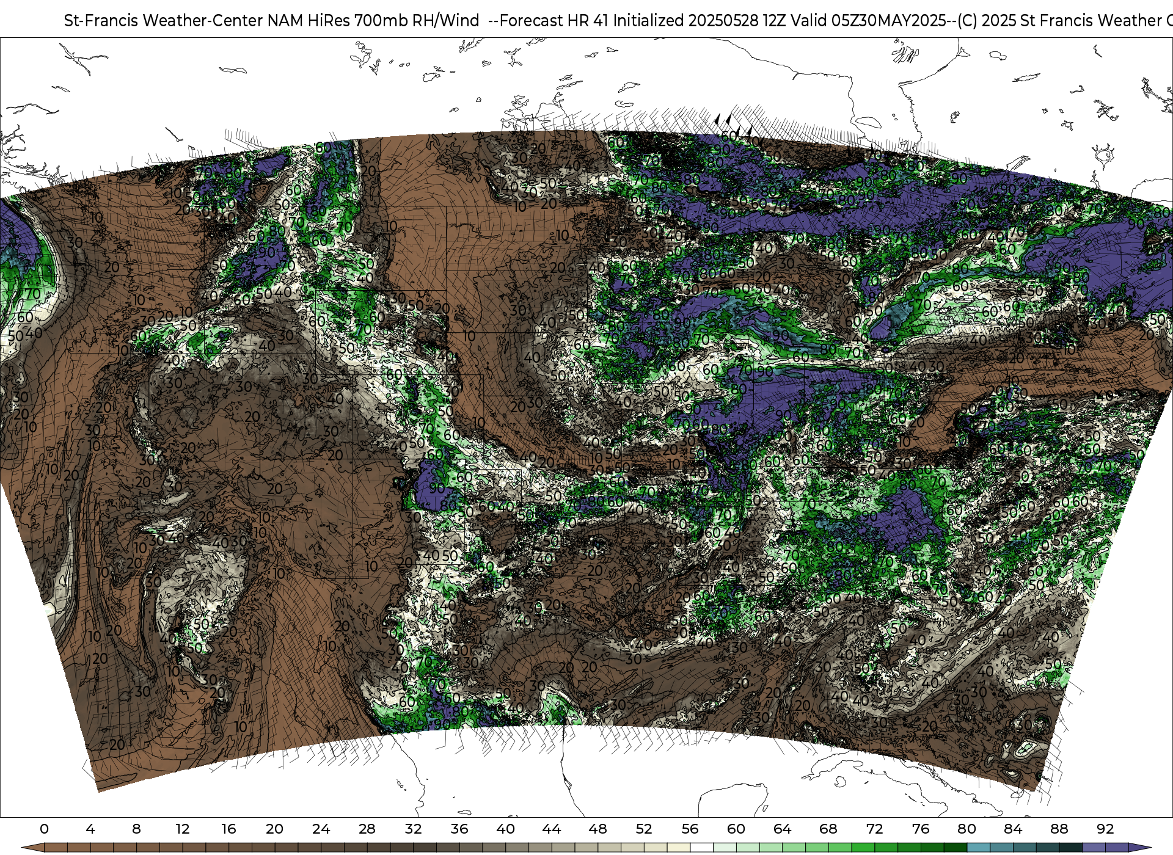Select "Forecast HR 41" in the header
The image size is (1173, 855).
(554, 21)
